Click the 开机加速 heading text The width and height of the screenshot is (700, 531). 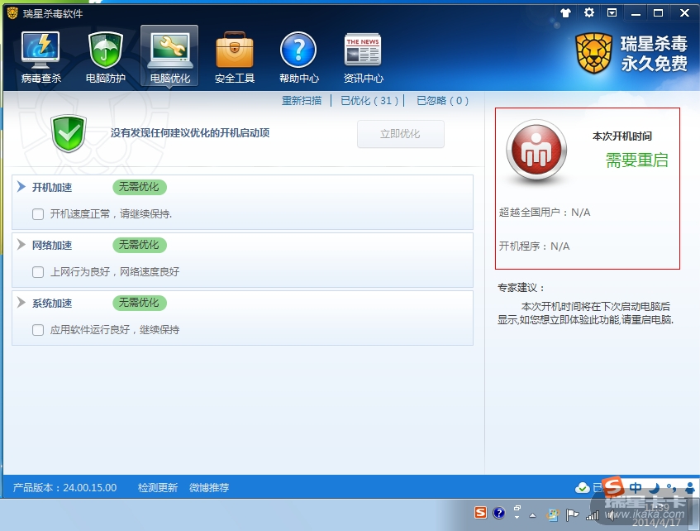[x=52, y=187]
